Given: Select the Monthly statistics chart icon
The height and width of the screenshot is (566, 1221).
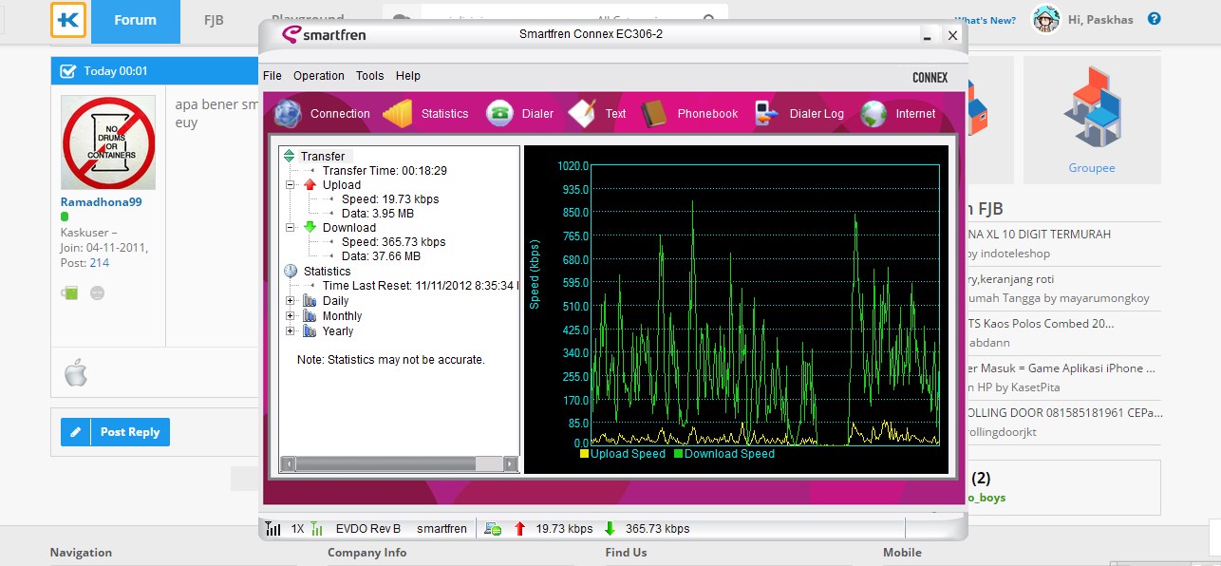Looking at the screenshot, I should point(310,316).
